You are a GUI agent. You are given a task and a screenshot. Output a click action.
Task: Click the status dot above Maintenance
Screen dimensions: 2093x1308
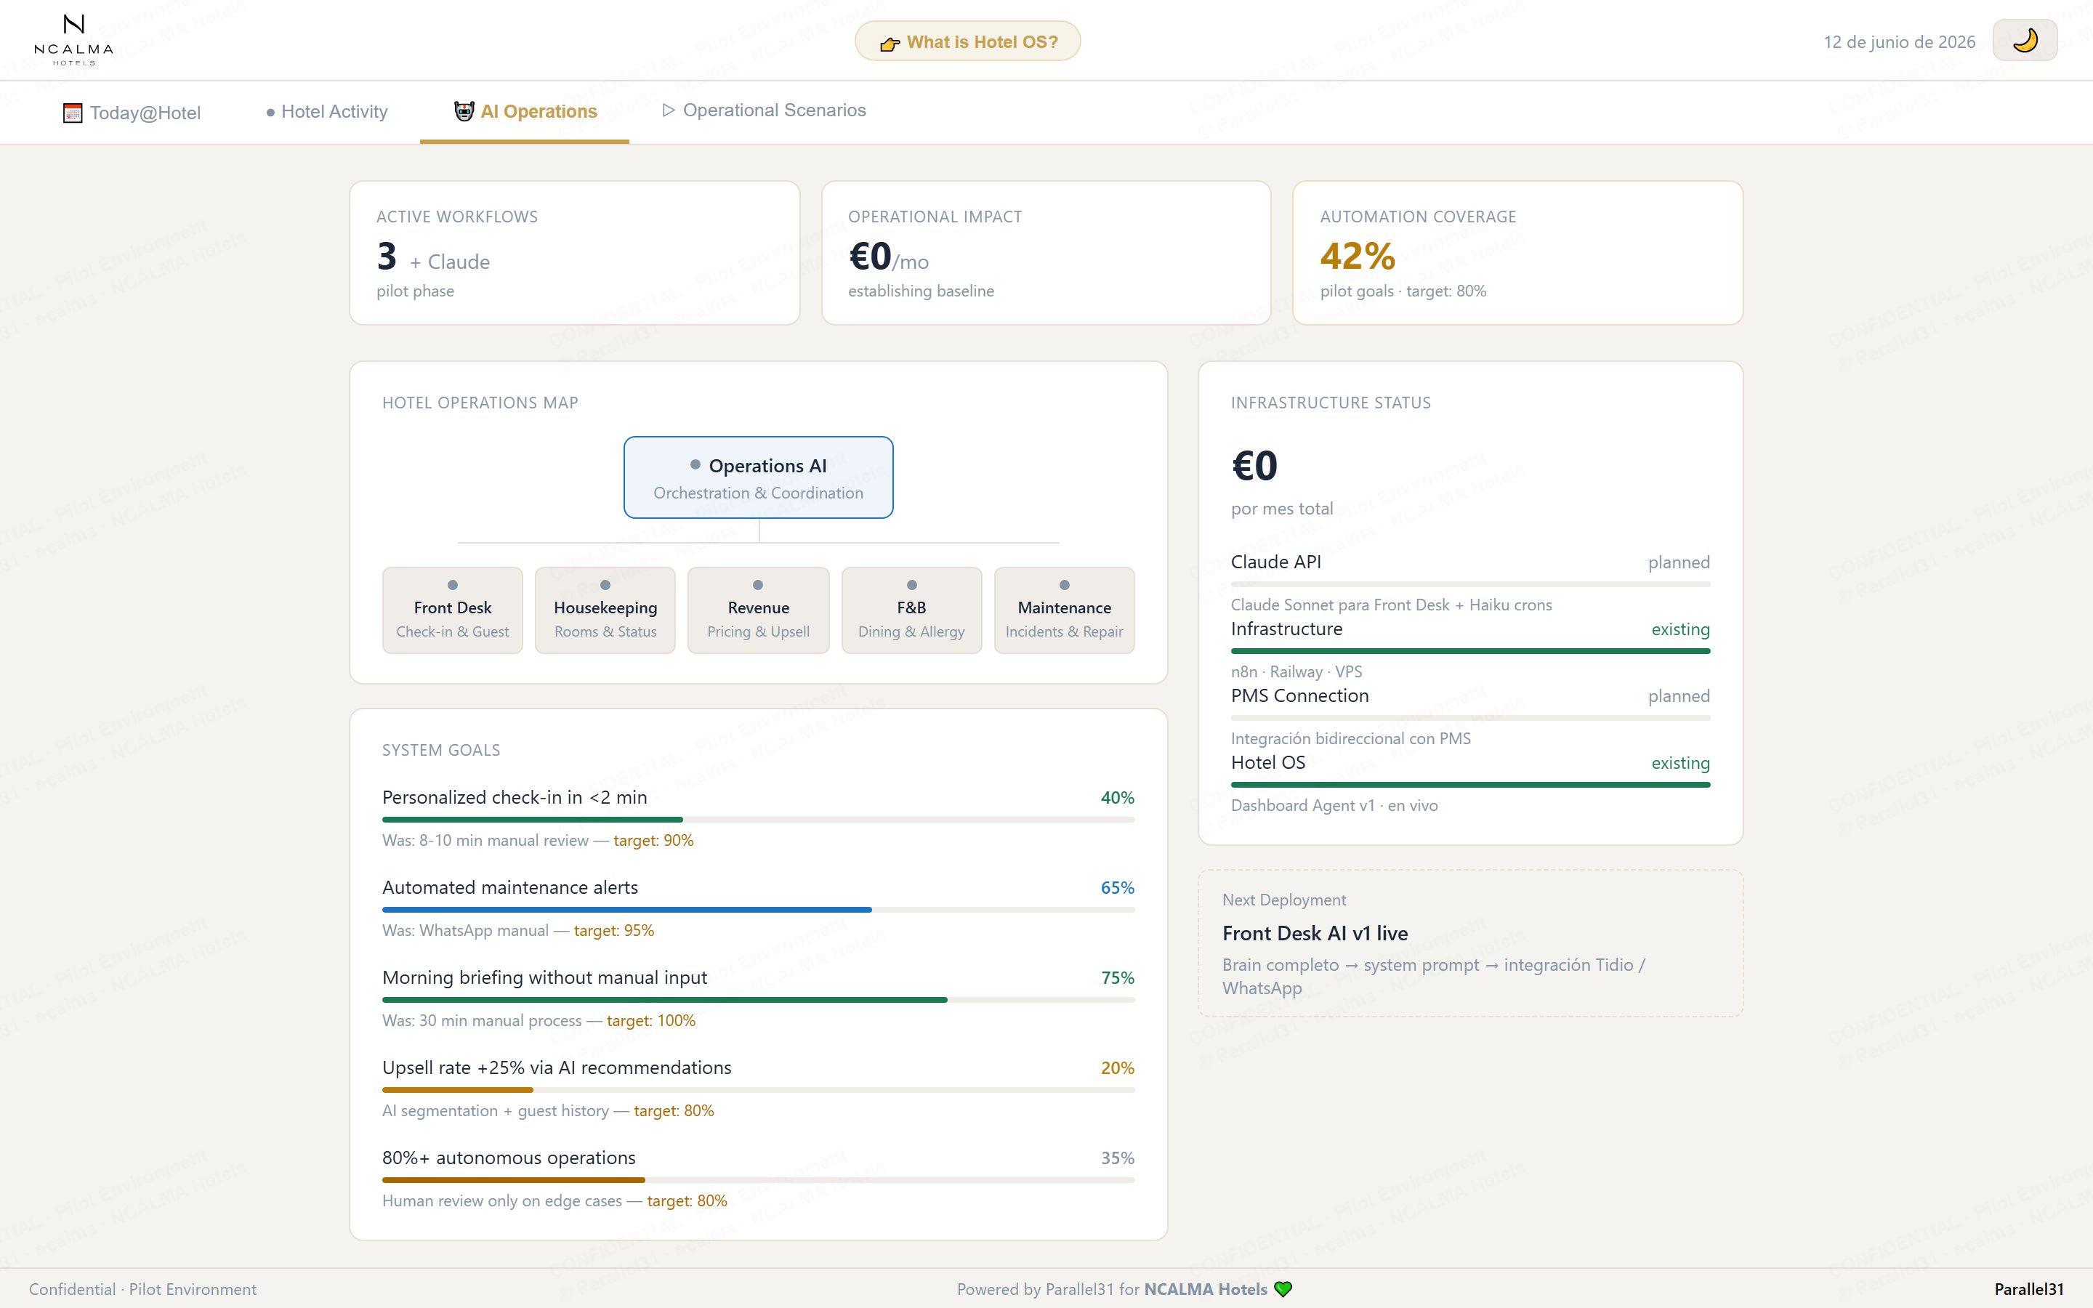point(1065,585)
